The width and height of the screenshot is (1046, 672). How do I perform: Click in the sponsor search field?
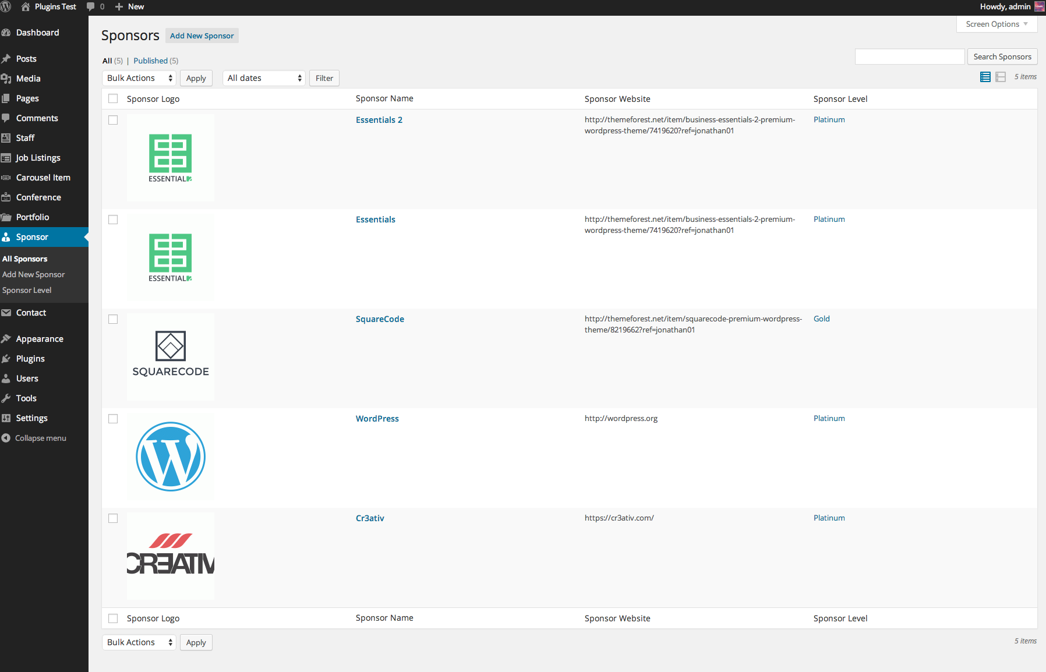click(x=910, y=56)
